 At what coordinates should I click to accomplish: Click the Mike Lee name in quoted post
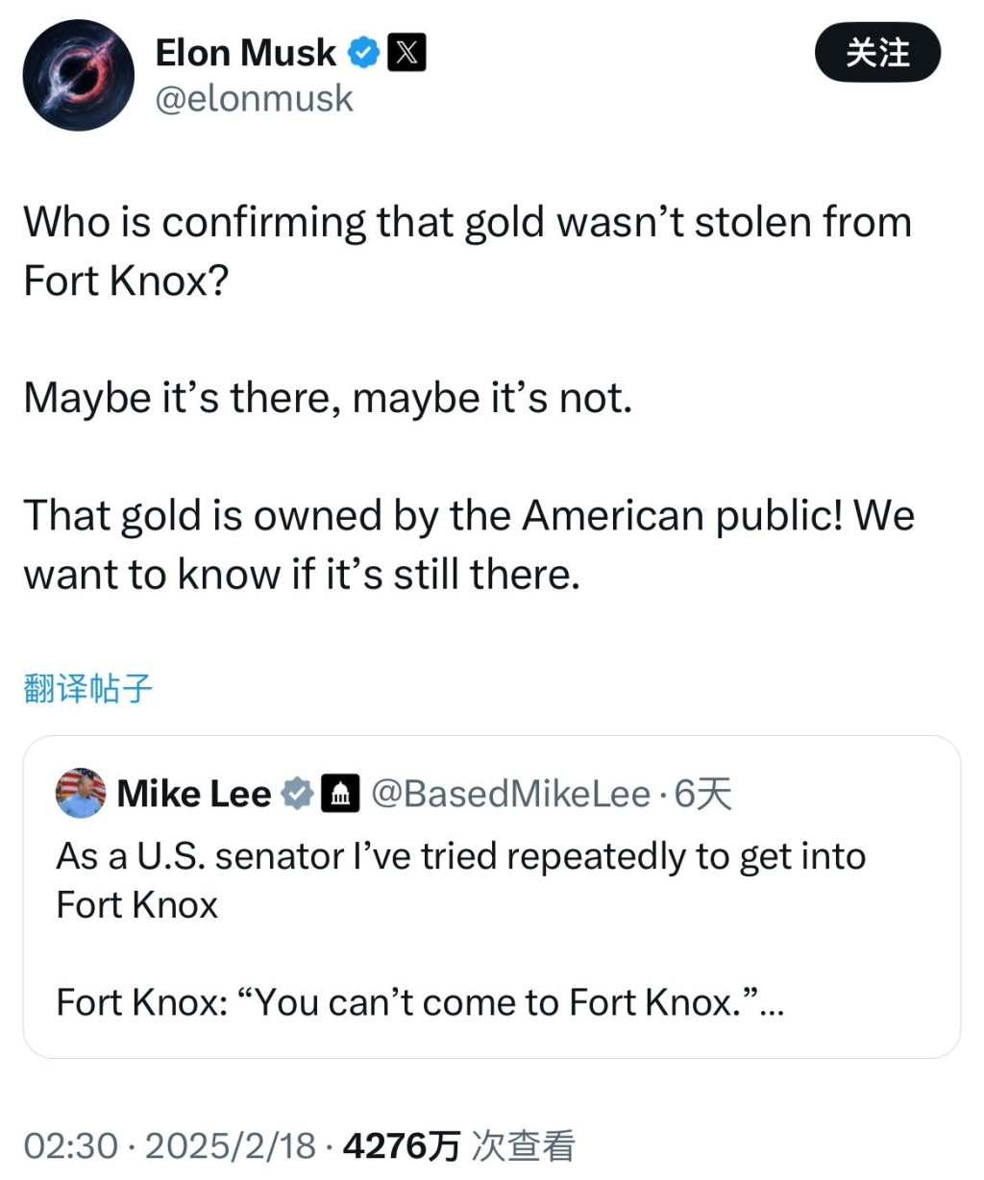pyautogui.click(x=194, y=794)
